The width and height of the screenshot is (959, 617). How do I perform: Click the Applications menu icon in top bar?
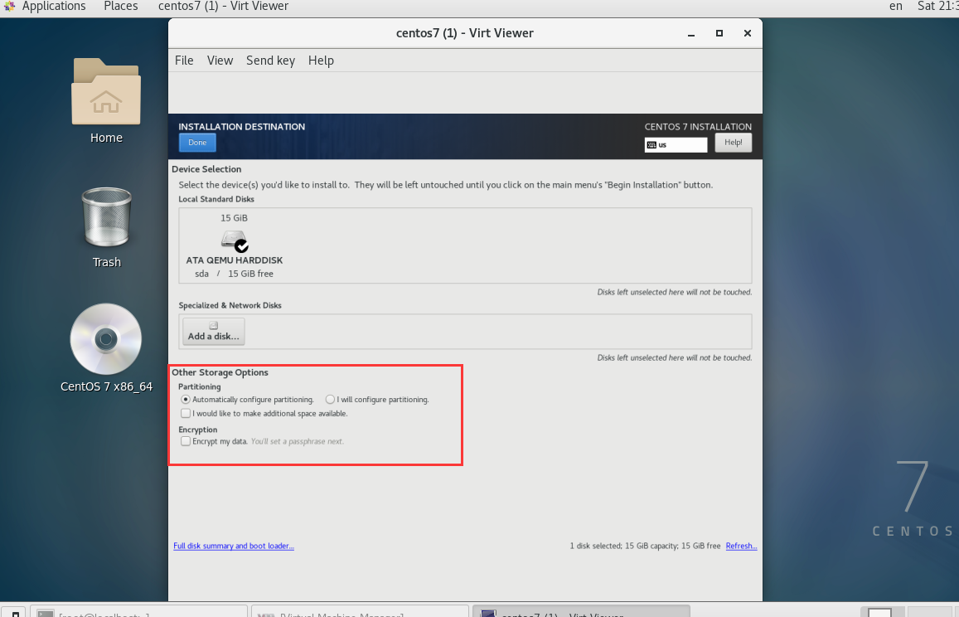[x=9, y=6]
